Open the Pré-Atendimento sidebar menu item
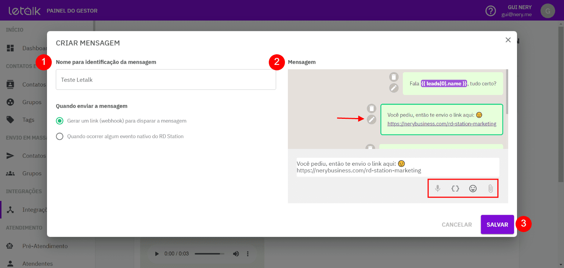This screenshot has height=268, width=564. click(x=45, y=246)
